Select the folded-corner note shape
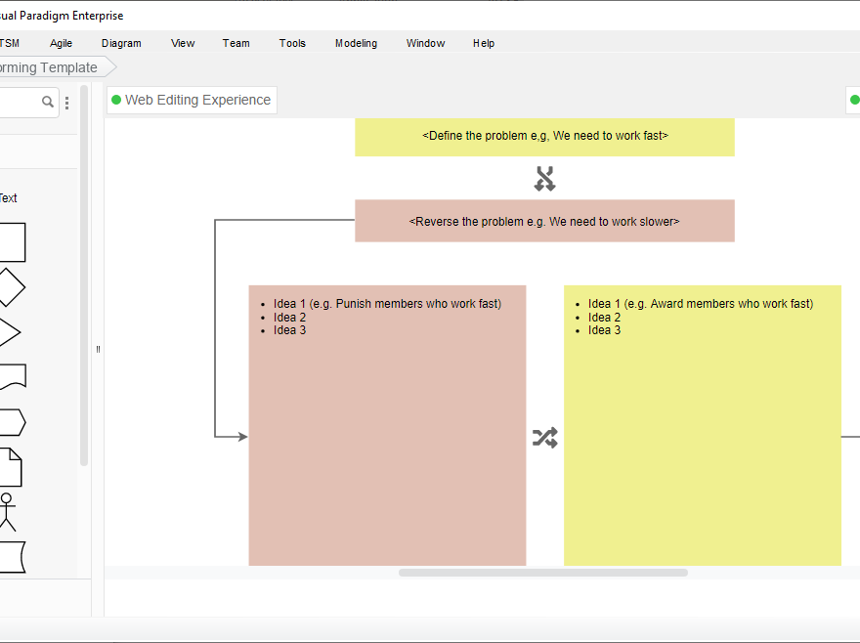The width and height of the screenshot is (860, 643). click(10, 467)
